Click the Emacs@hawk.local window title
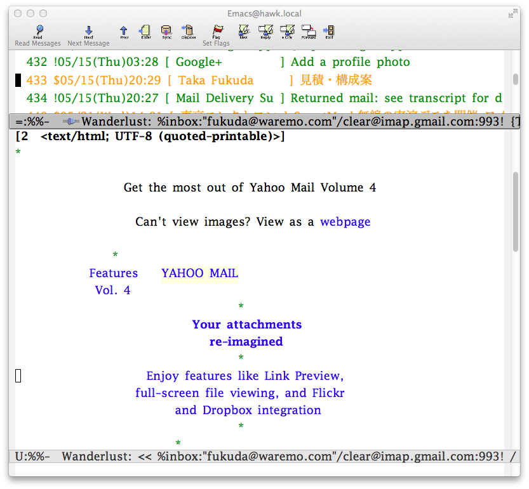The image size is (529, 489). click(264, 13)
